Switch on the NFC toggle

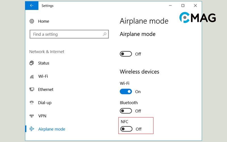point(127,129)
